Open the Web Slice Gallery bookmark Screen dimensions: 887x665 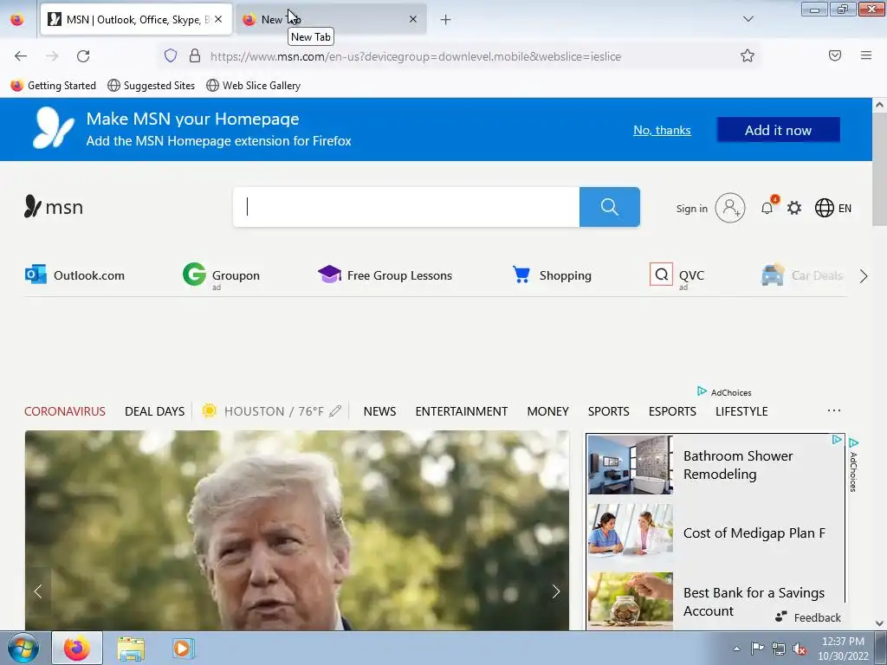[x=254, y=86]
